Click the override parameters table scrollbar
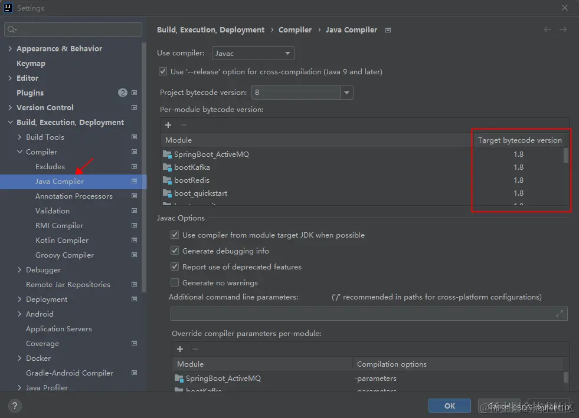Screen dimensions: 579x418 [x=565, y=378]
